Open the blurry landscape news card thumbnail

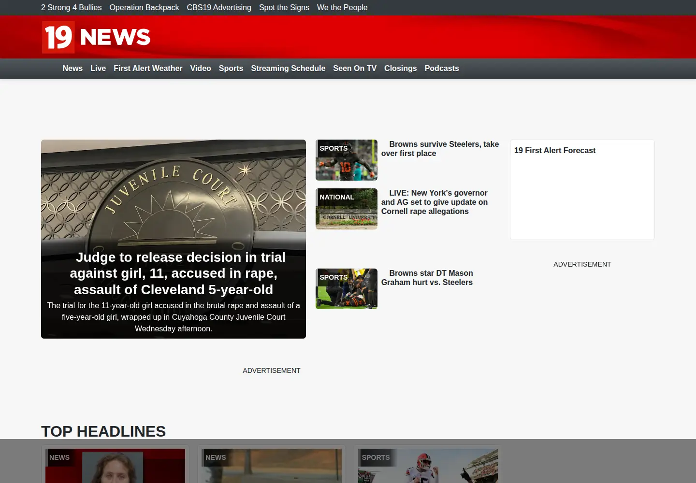272,466
